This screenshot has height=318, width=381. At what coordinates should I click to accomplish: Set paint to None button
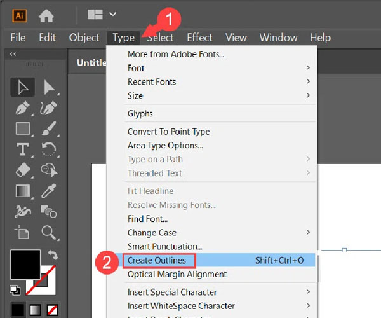(53, 310)
